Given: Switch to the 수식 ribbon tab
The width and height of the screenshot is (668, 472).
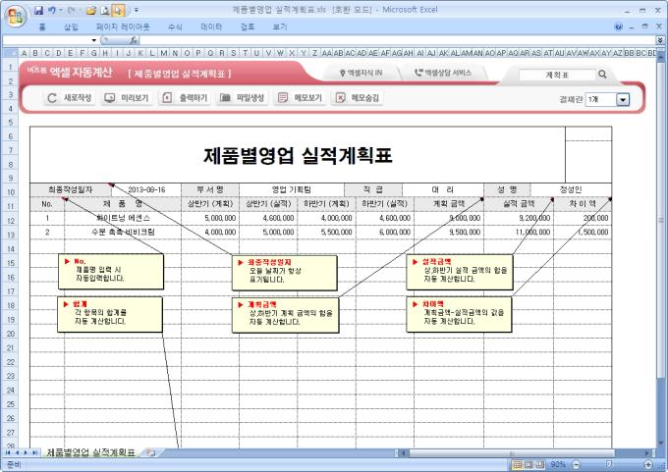Looking at the screenshot, I should click(x=175, y=26).
